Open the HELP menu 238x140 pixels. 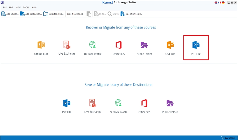[34, 8]
